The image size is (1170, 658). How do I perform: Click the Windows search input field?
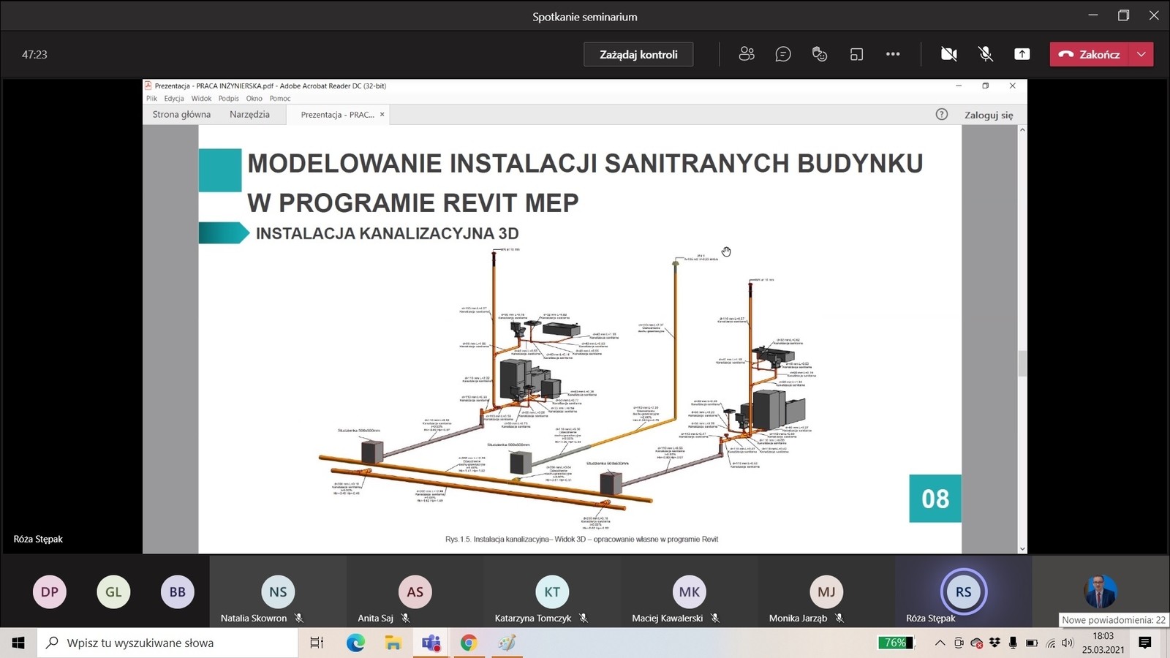pyautogui.click(x=168, y=643)
